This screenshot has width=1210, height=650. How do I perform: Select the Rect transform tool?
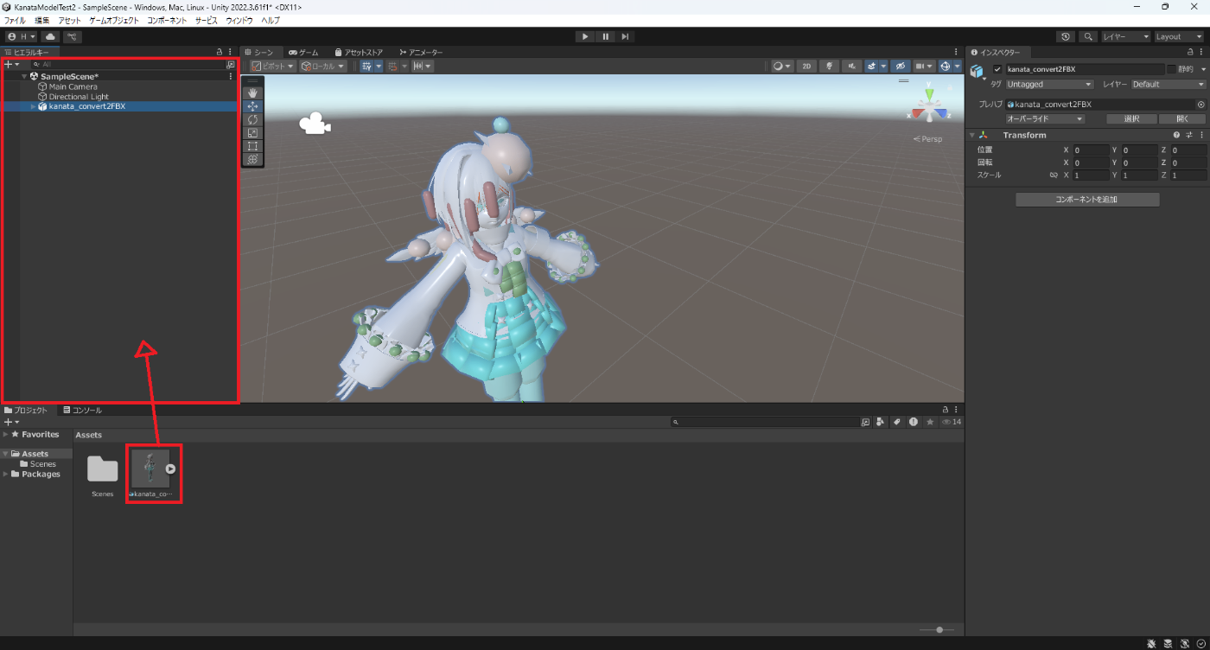coord(253,146)
